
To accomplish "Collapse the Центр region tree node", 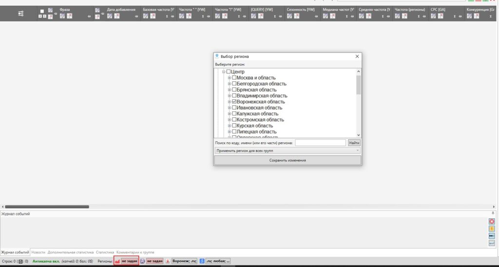I will pyautogui.click(x=224, y=72).
